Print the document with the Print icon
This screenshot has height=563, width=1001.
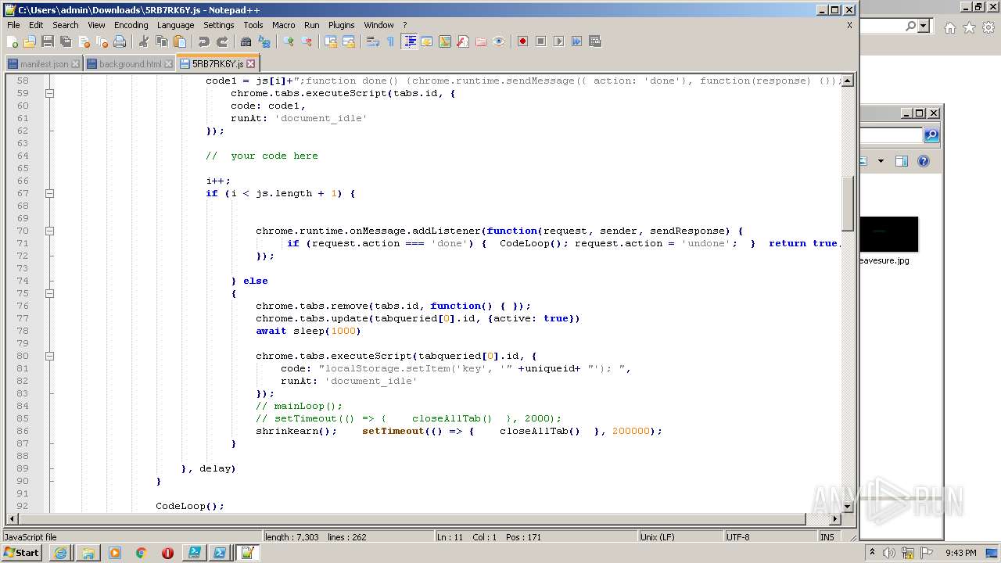pyautogui.click(x=120, y=41)
